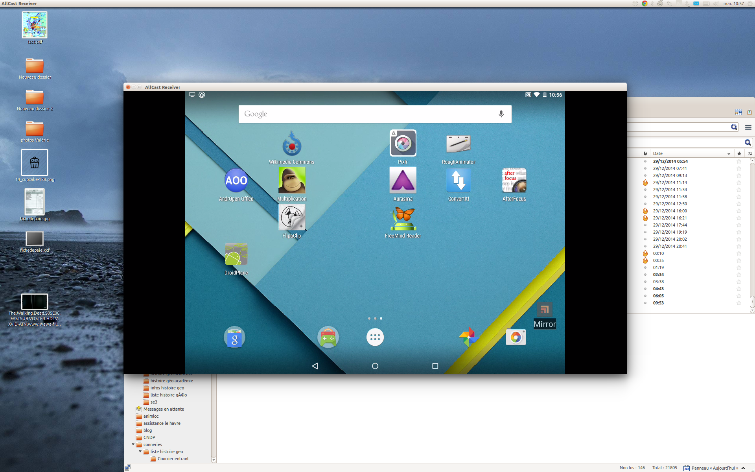This screenshot has width=755, height=472.
Task: Tap the Android Home navigation button
Action: coord(375,366)
